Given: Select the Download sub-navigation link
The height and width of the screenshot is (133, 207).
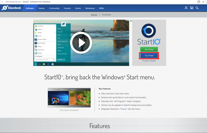Looking at the screenshot, I should point(106,14).
